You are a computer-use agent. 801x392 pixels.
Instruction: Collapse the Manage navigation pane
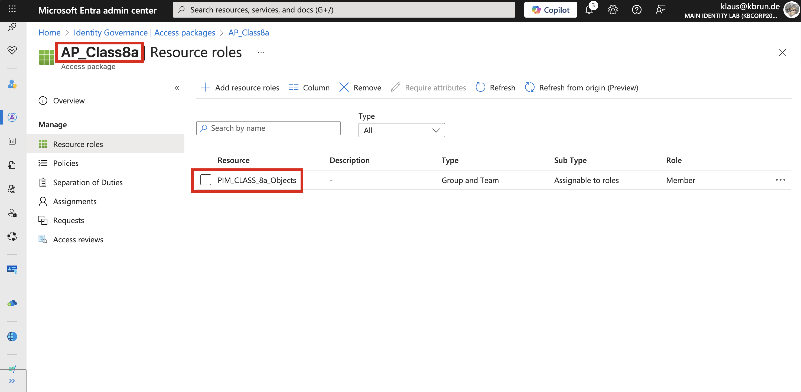(x=177, y=88)
